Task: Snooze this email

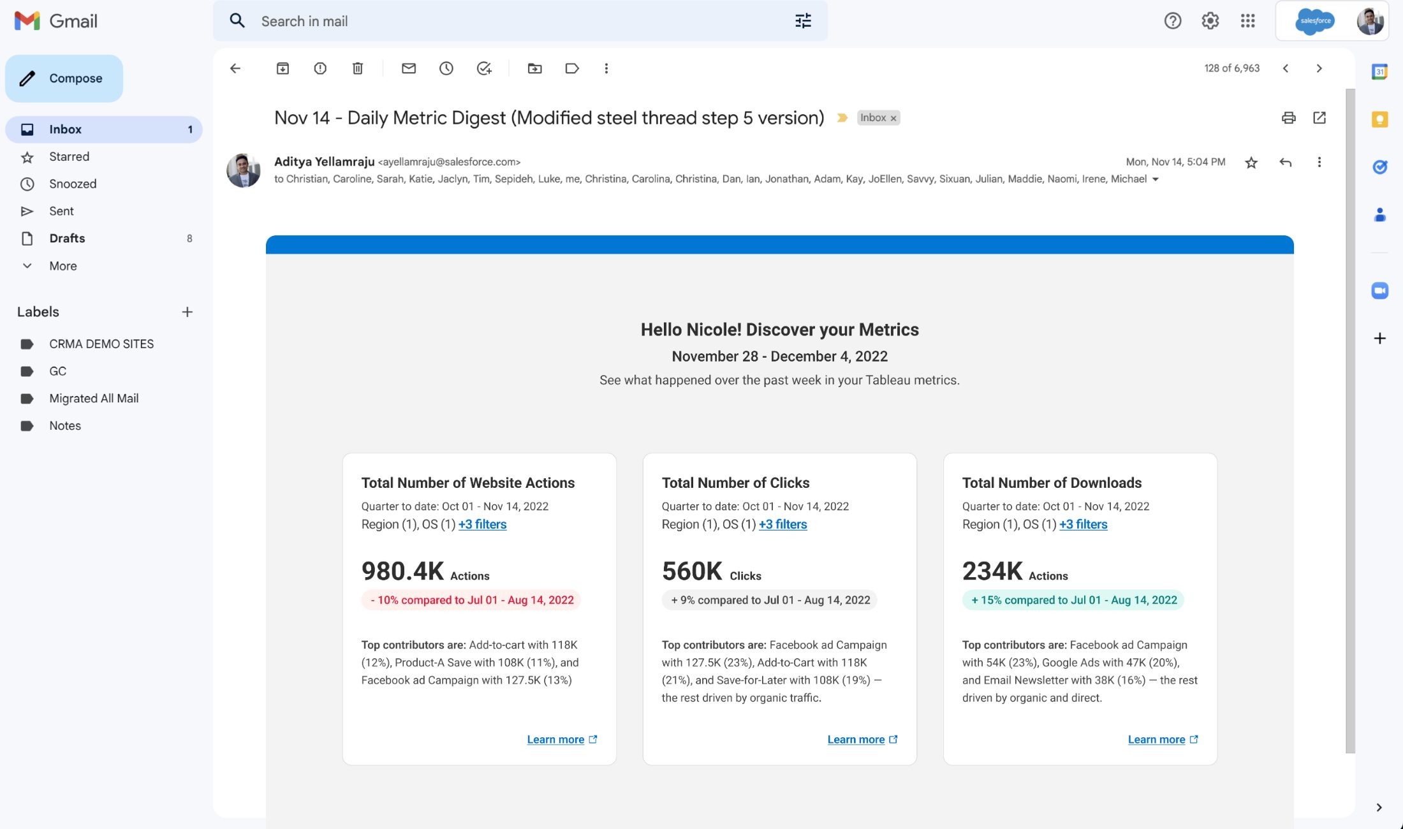Action: tap(446, 68)
